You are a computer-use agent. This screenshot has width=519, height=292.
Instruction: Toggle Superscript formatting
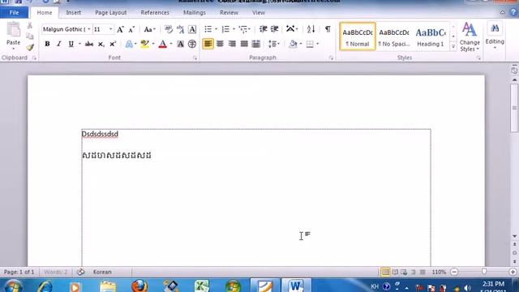[113, 44]
